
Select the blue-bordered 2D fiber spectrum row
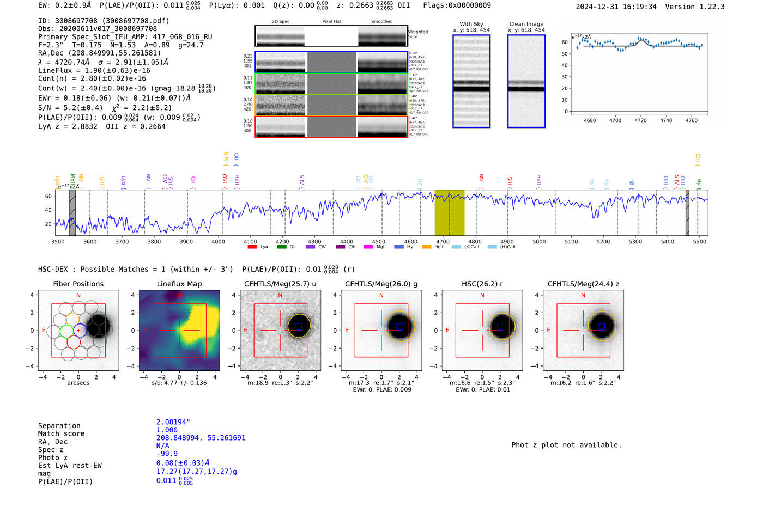click(331, 62)
